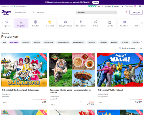Open the Mondo Verde deal image
Viewport: 144px width, 115px height.
click(x=72, y=70)
